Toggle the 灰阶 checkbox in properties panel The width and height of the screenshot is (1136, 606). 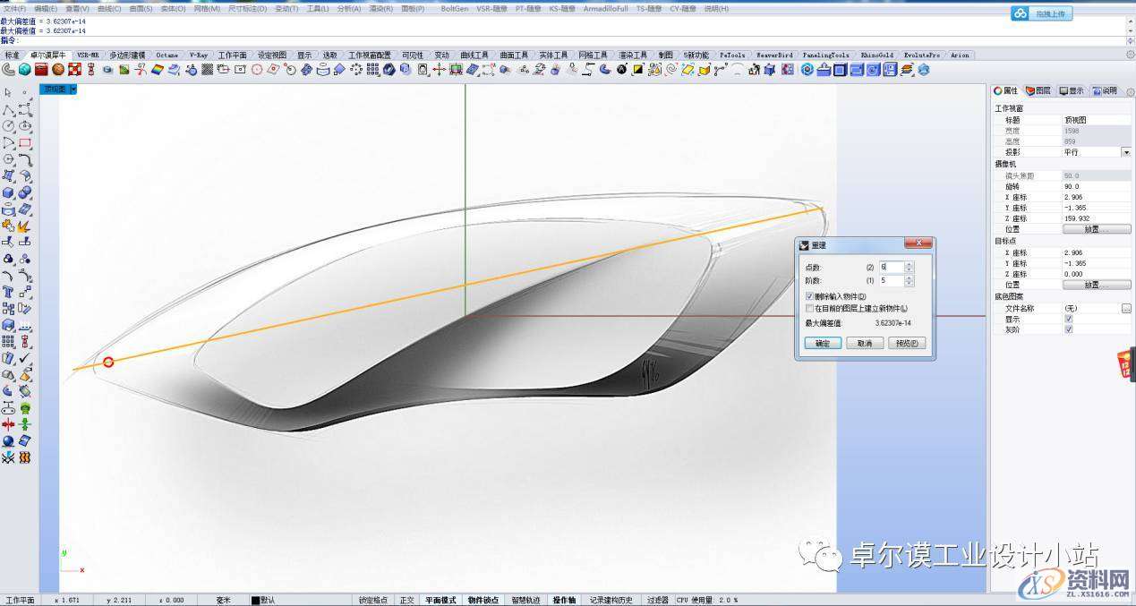pos(1068,329)
